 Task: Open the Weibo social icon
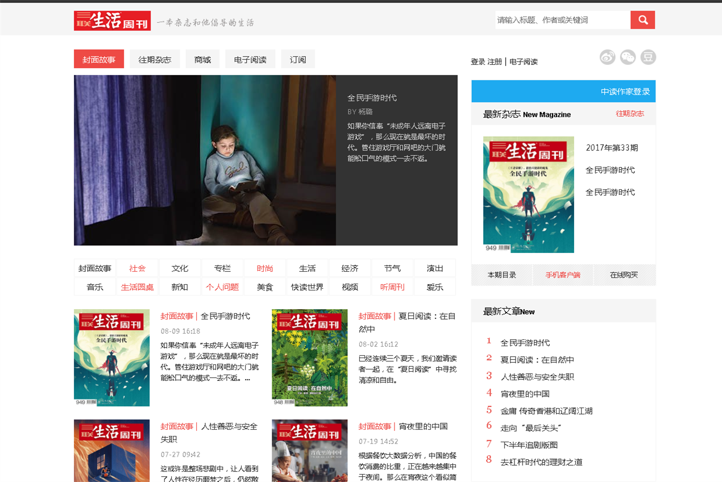608,57
